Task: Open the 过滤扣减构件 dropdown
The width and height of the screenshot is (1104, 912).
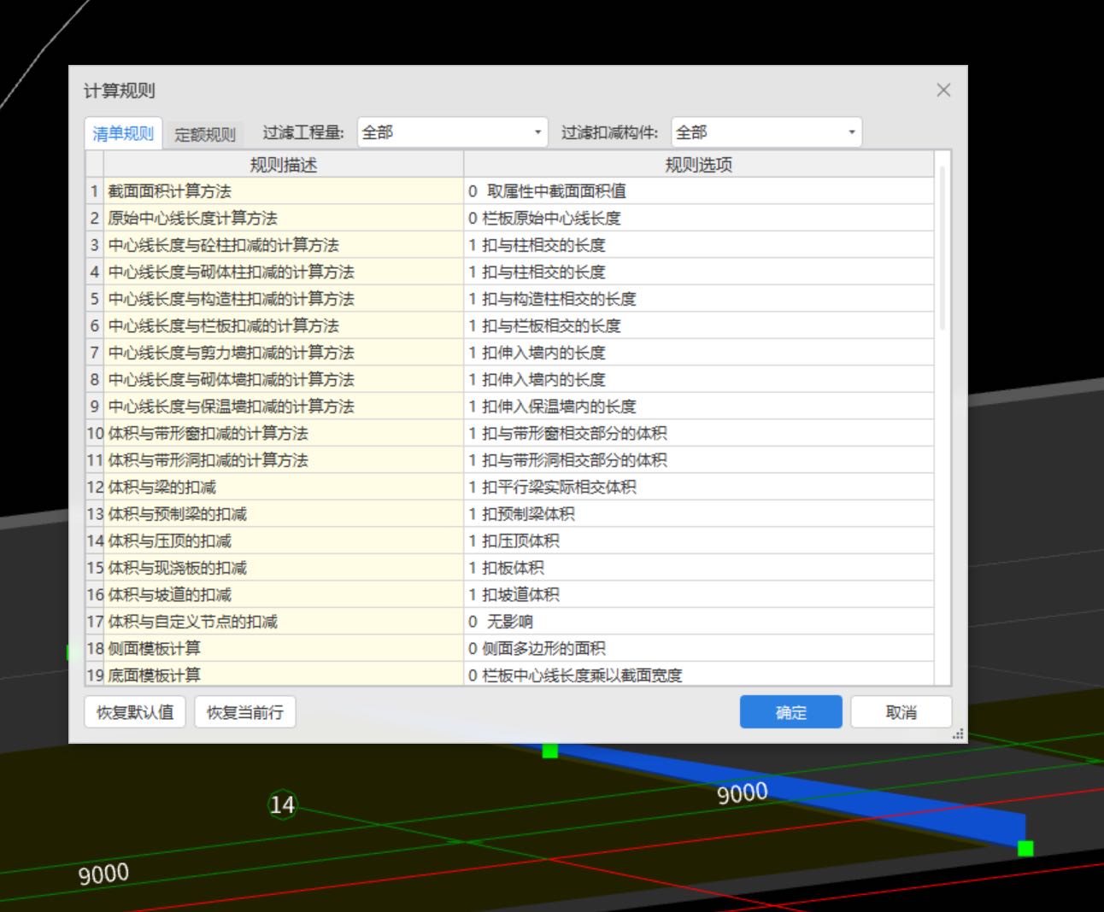Action: 766,132
